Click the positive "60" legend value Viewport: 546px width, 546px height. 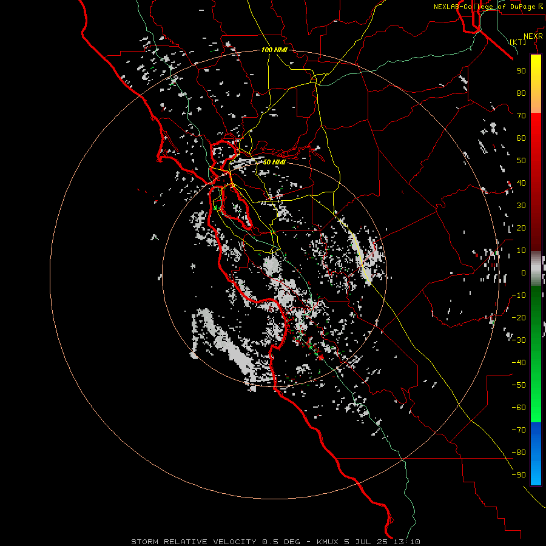point(521,138)
